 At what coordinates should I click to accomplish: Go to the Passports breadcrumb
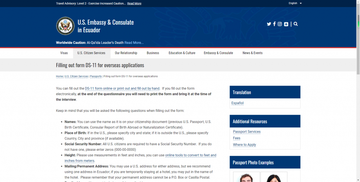coord(96,76)
